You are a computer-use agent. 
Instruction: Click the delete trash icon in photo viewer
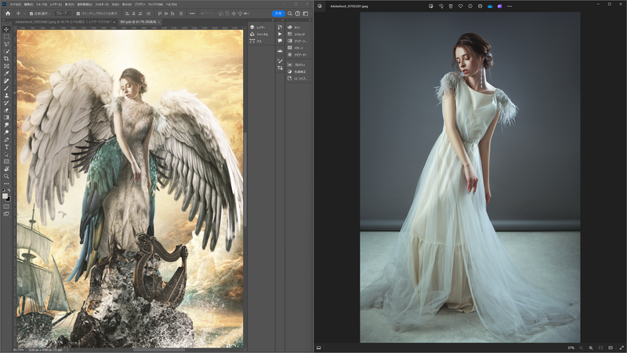(451, 6)
